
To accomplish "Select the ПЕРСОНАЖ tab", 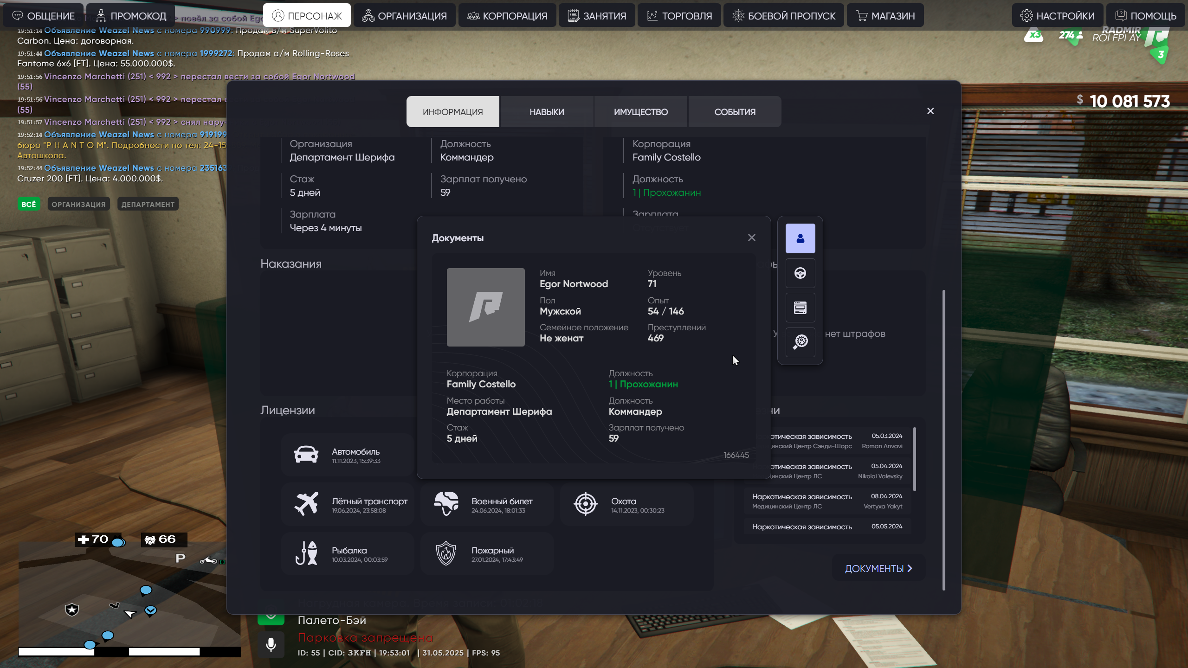I will [x=307, y=16].
